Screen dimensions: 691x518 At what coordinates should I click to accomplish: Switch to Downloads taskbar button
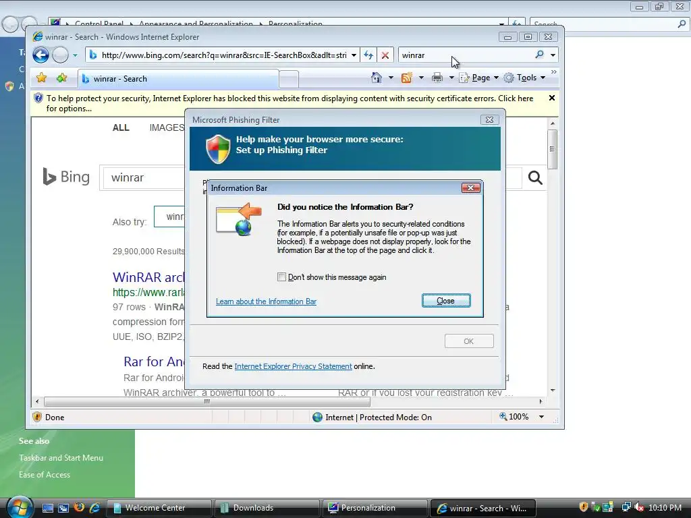267,508
